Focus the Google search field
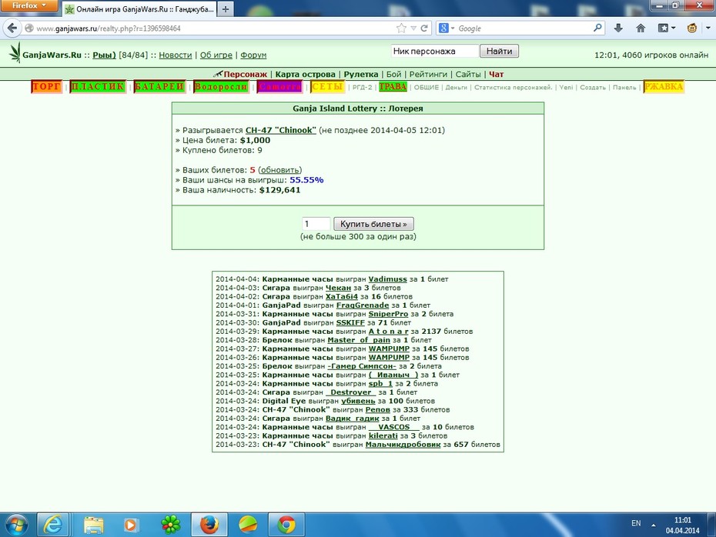 524,28
